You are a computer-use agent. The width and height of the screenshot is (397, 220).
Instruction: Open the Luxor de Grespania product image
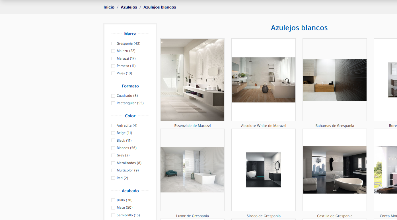pos(192,170)
